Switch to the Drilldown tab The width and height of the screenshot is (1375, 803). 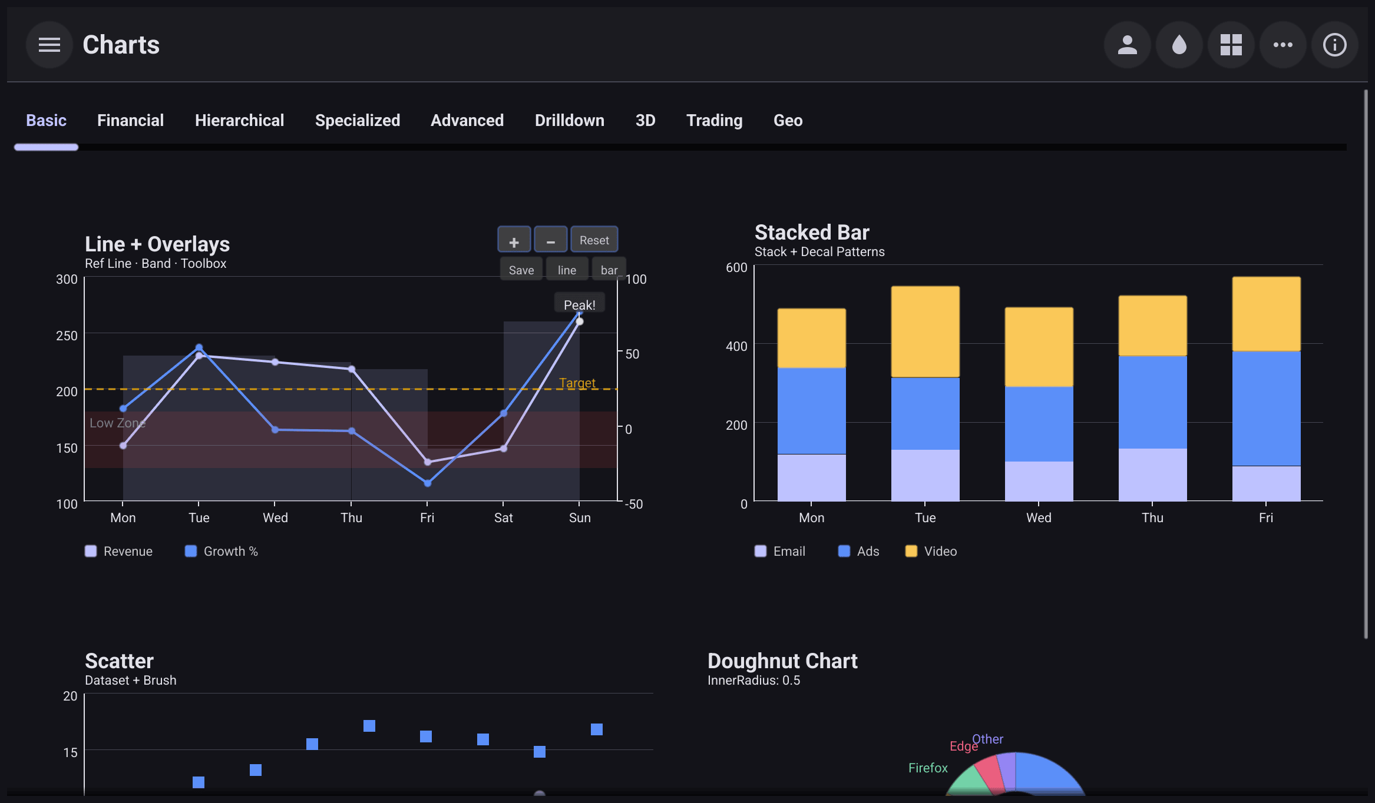[570, 120]
